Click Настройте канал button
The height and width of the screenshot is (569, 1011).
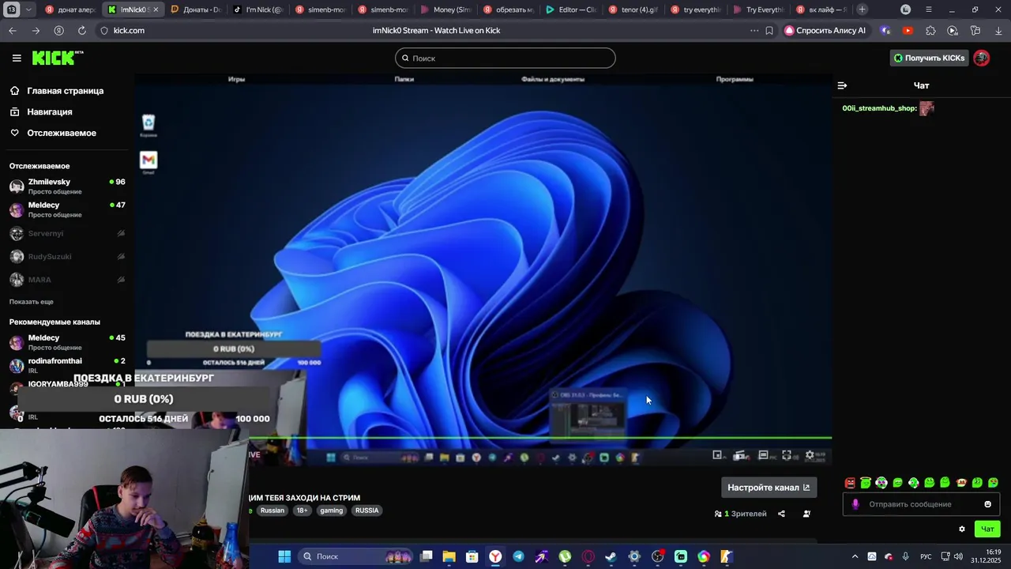click(x=769, y=488)
